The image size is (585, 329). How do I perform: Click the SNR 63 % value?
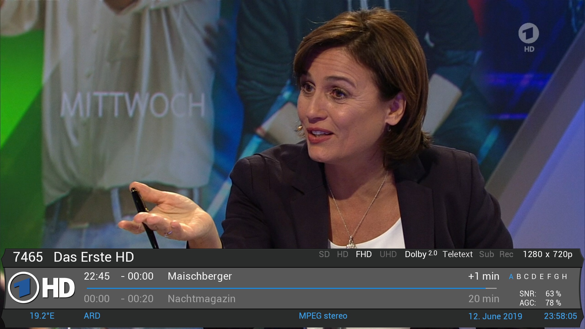[x=553, y=294]
